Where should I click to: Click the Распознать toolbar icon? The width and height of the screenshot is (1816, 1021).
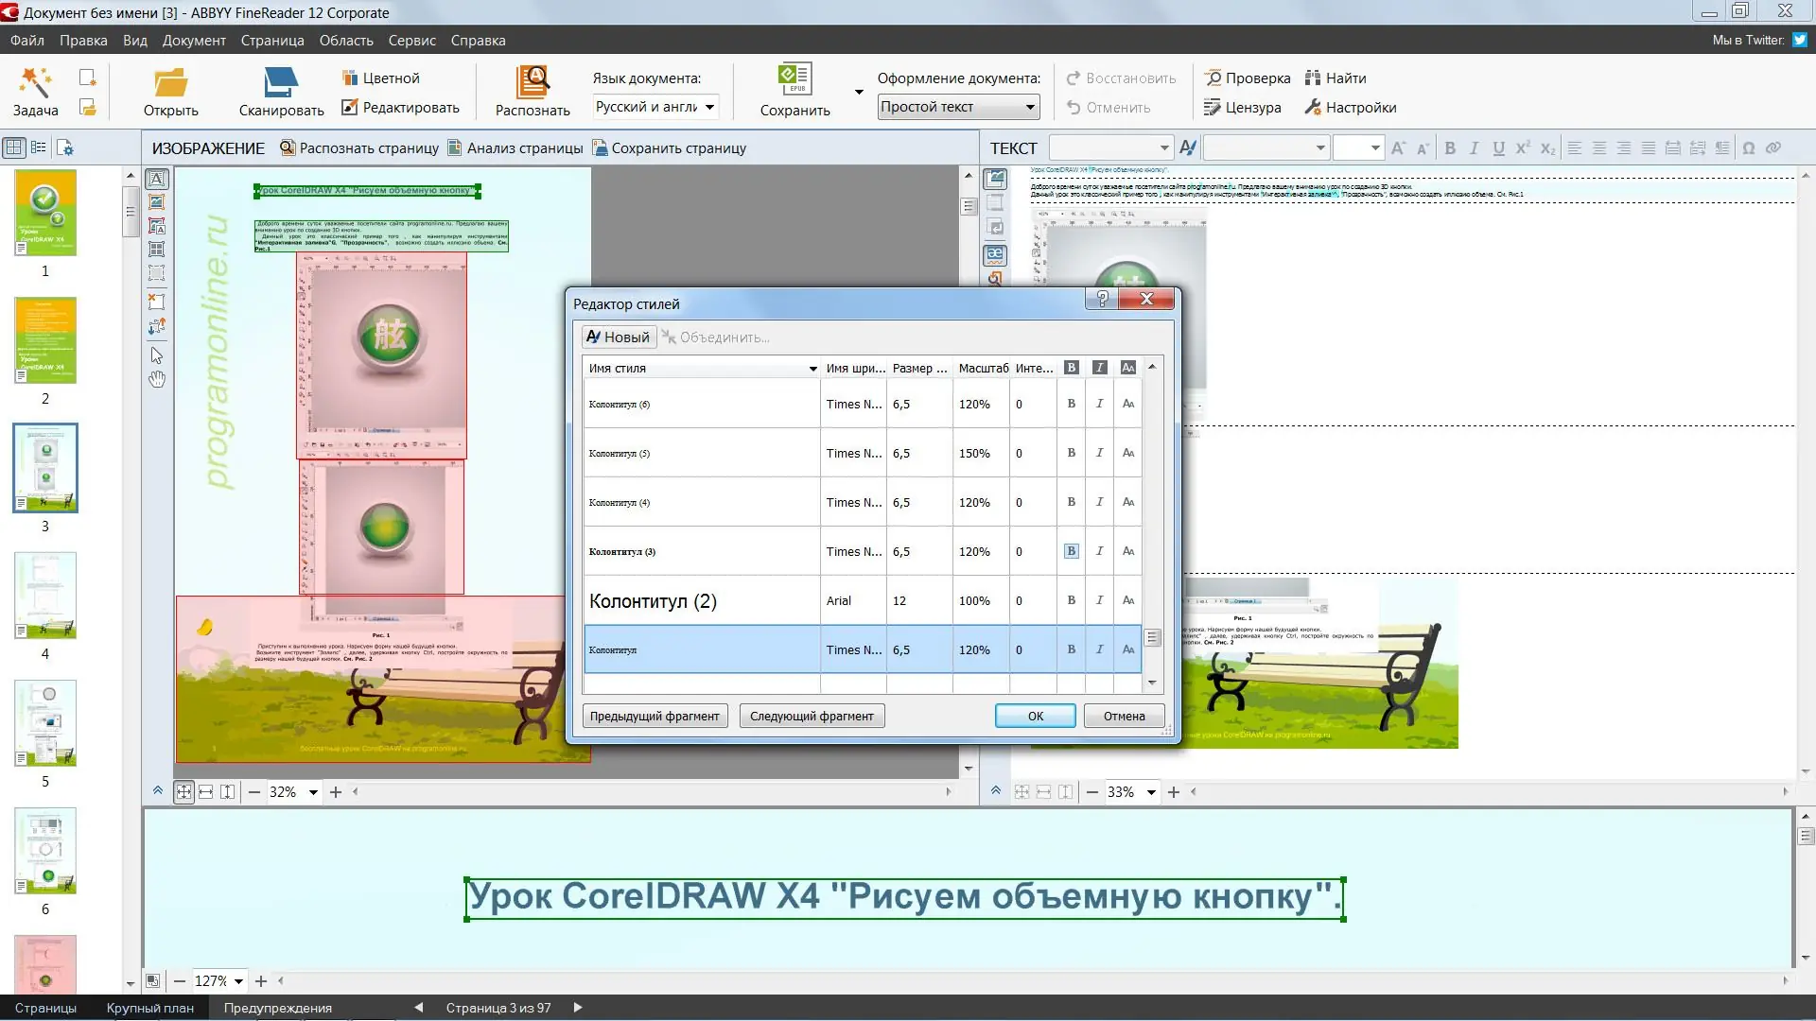point(533,82)
